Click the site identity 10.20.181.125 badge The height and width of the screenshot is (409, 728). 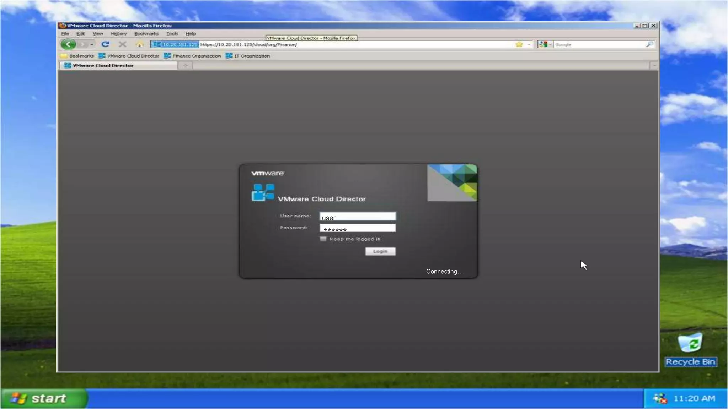click(175, 44)
